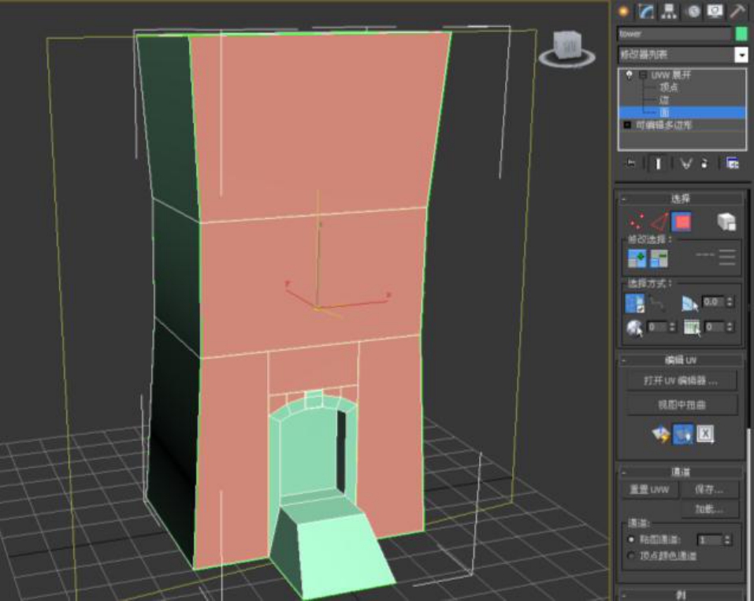This screenshot has height=601, width=754.
Task: Click Select by Smoothing Group icon
Action: pos(692,328)
